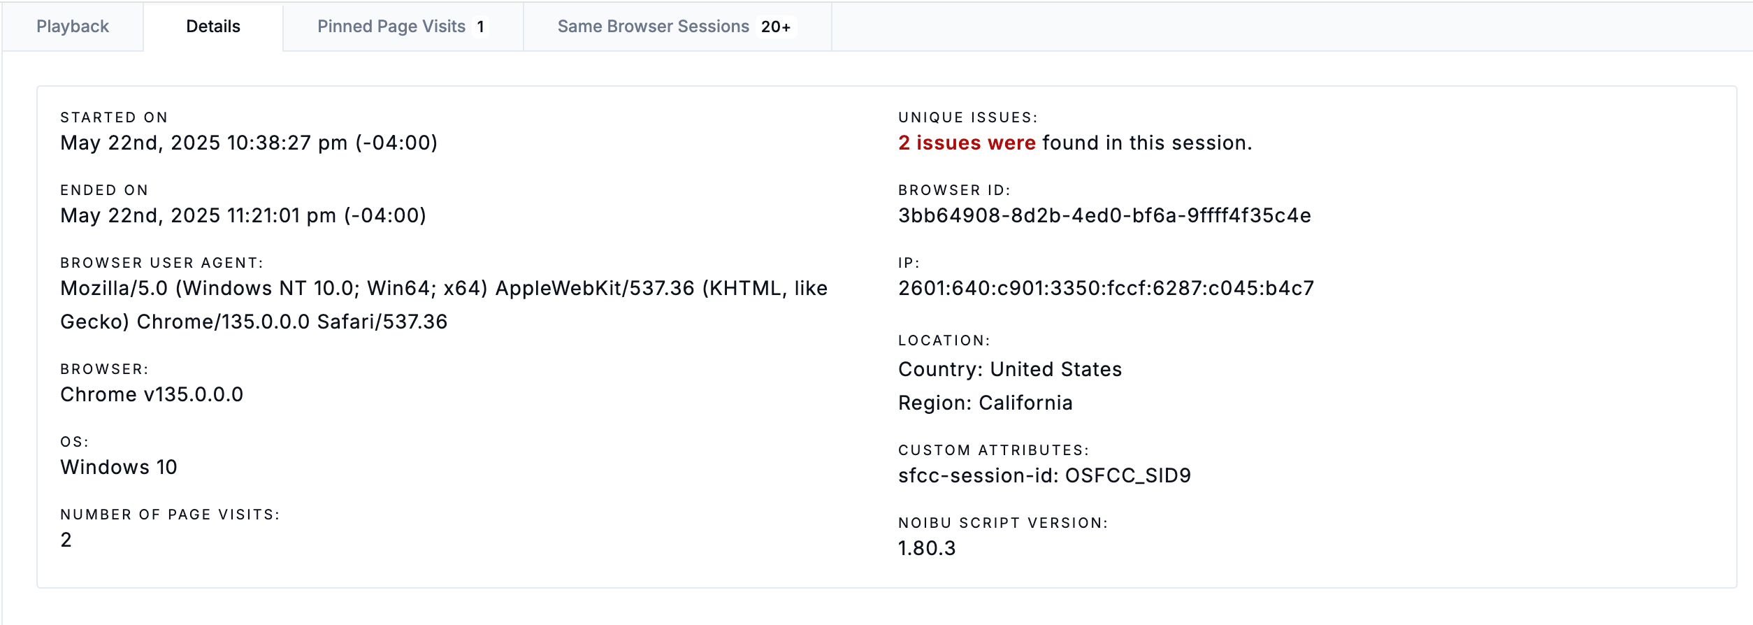Click the Country: United States line

tap(1010, 369)
